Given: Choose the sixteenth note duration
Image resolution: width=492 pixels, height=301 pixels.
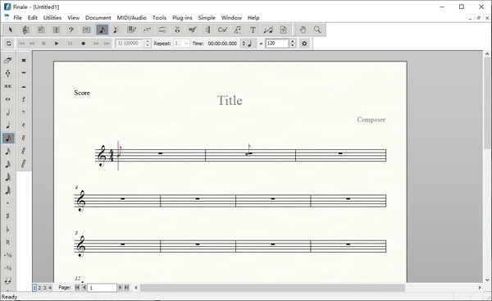Looking at the screenshot, I should tap(8, 151).
